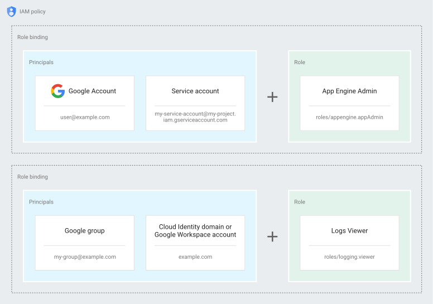Click 'Principals' label above Google group card

click(41, 202)
